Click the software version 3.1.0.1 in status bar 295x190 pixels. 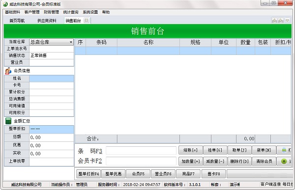click(195, 185)
